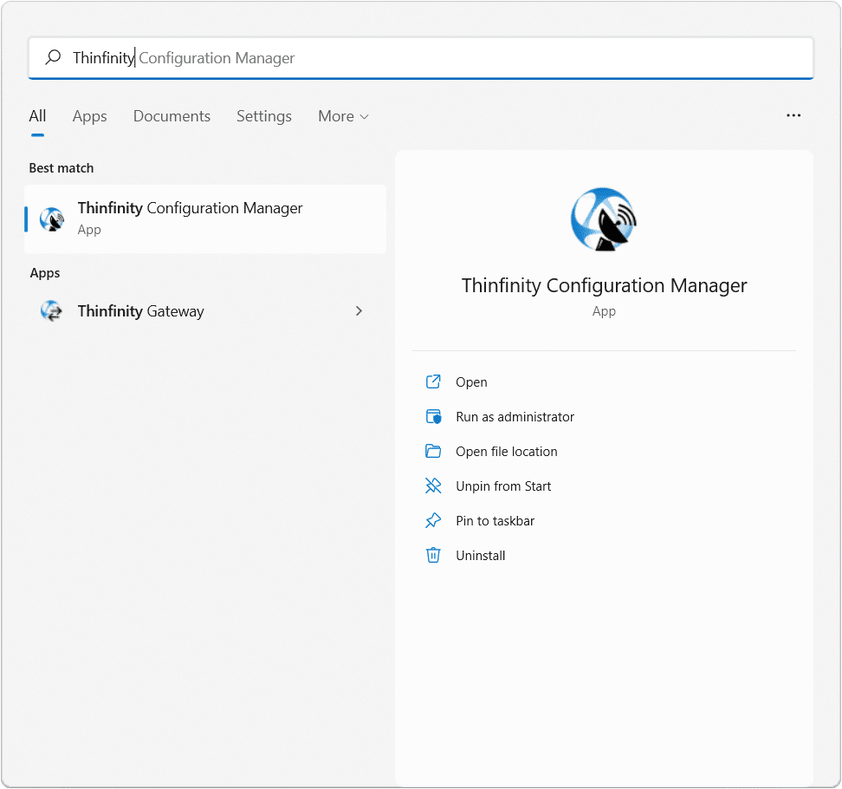Image resolution: width=842 pixels, height=789 pixels.
Task: Click the Thinfinity Gateway app icon
Action: pyautogui.click(x=52, y=310)
